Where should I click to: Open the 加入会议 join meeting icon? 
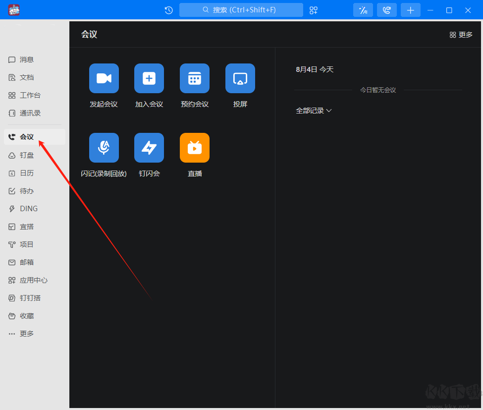point(149,78)
